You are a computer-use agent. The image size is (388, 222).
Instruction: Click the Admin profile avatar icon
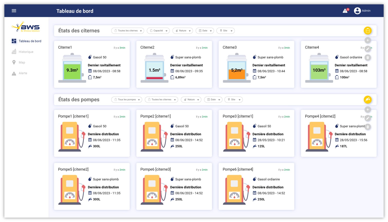(x=357, y=11)
